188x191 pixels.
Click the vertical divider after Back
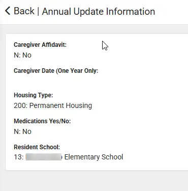click(x=38, y=11)
